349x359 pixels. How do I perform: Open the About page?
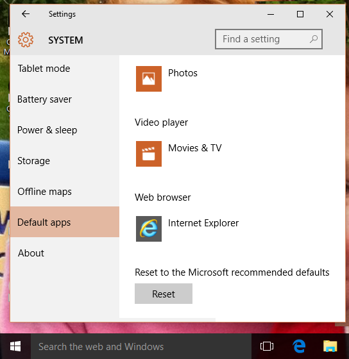click(65, 253)
